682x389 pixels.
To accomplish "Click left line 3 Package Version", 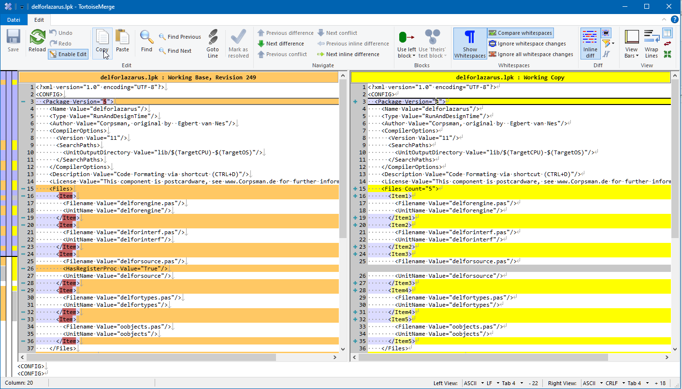I will (x=187, y=102).
